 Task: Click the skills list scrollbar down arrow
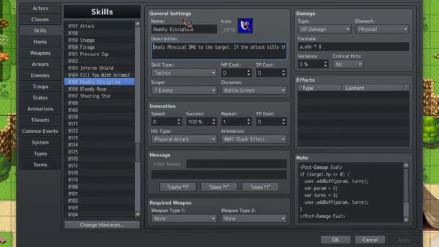point(137,214)
